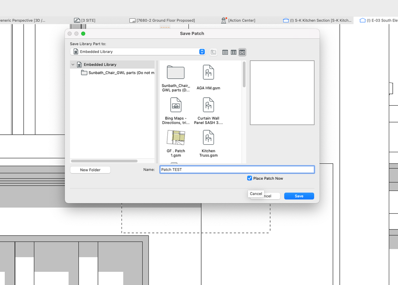Screen dimensions: 398x285
Task: Switch to 3 SITE tab
Action: pyautogui.click(x=85, y=20)
